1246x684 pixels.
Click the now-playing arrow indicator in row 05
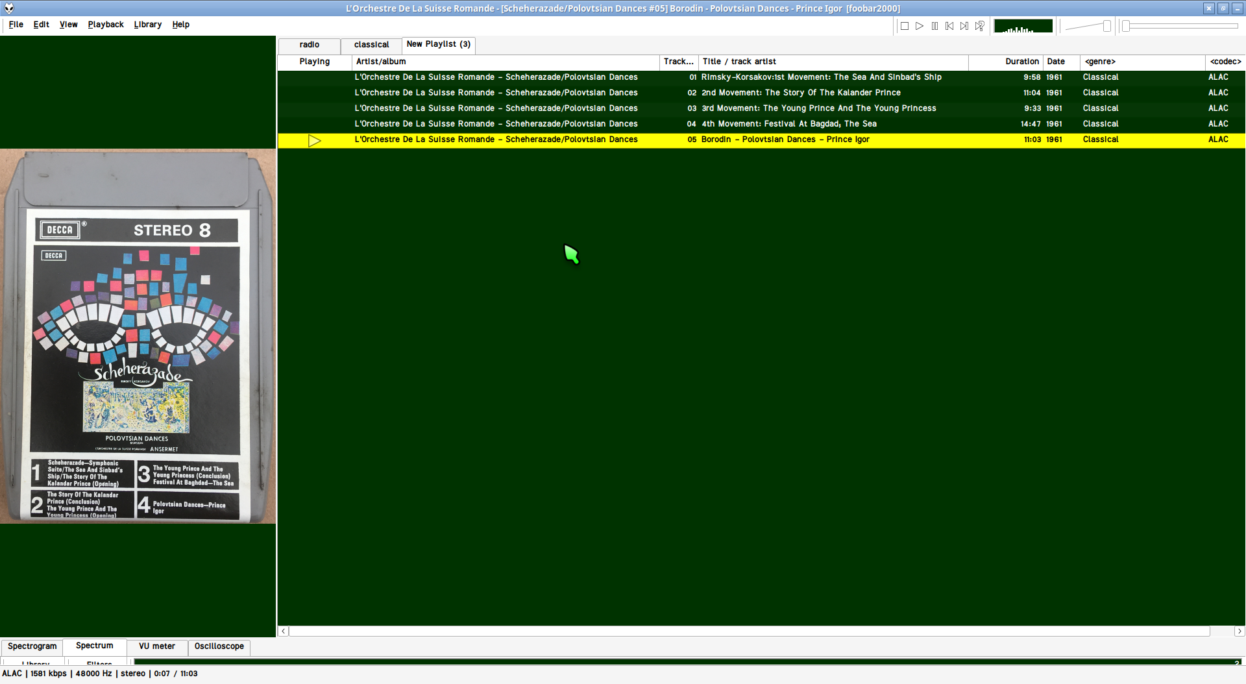315,141
